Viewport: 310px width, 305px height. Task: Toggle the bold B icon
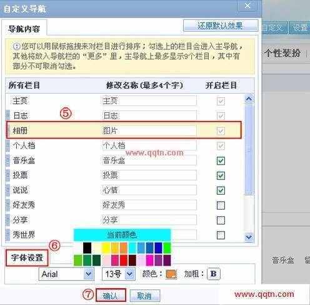click(213, 274)
